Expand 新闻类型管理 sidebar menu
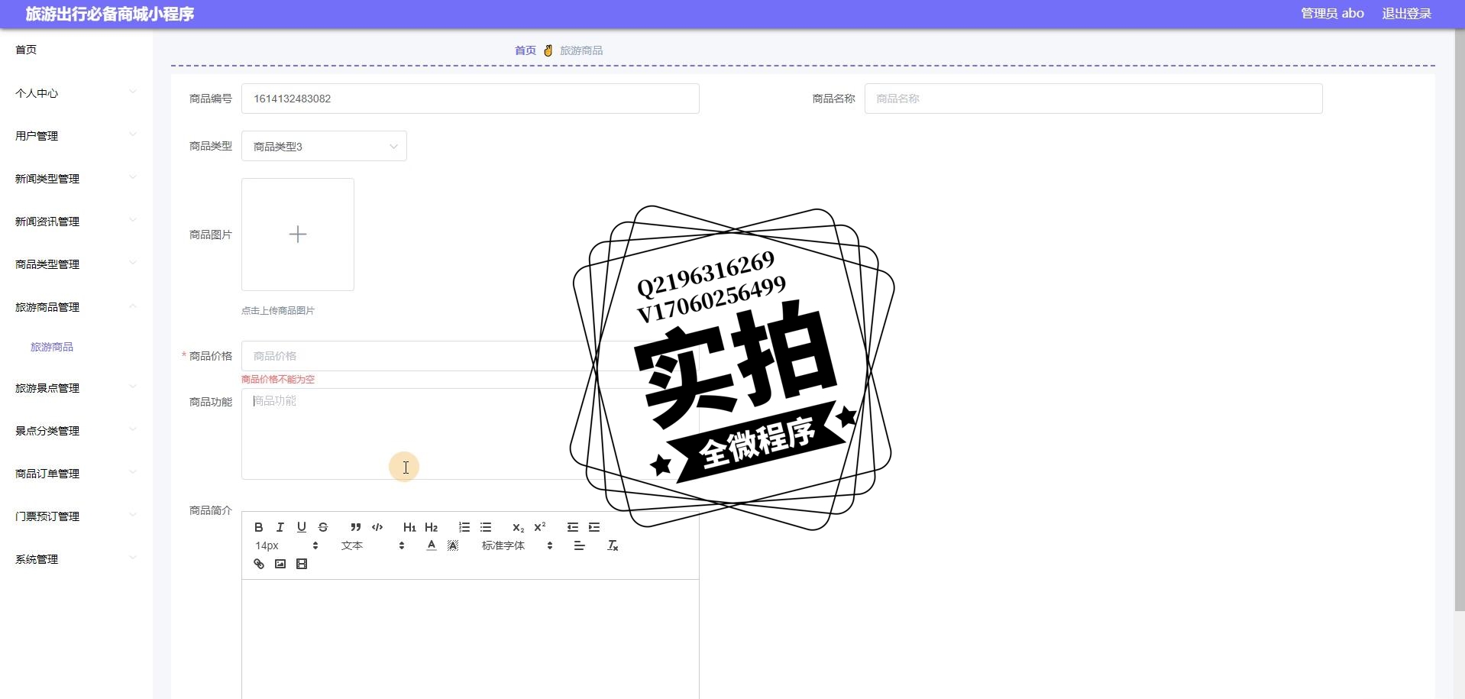Viewport: 1465px width, 699px height. point(76,179)
